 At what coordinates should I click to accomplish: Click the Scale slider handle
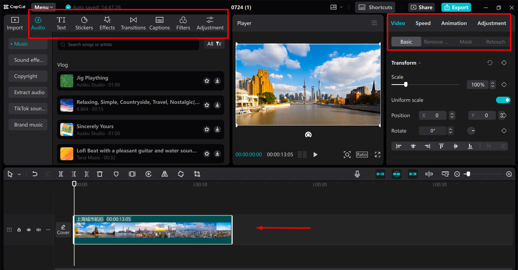[405, 84]
